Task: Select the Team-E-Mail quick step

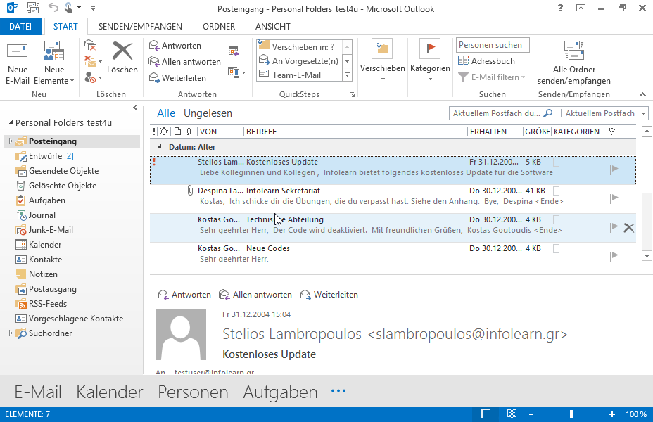Action: [x=299, y=75]
